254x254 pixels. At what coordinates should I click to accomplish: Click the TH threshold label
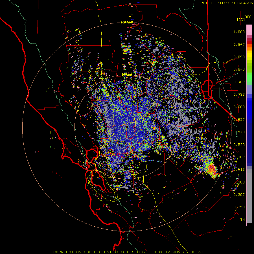pyautogui.click(x=242, y=220)
